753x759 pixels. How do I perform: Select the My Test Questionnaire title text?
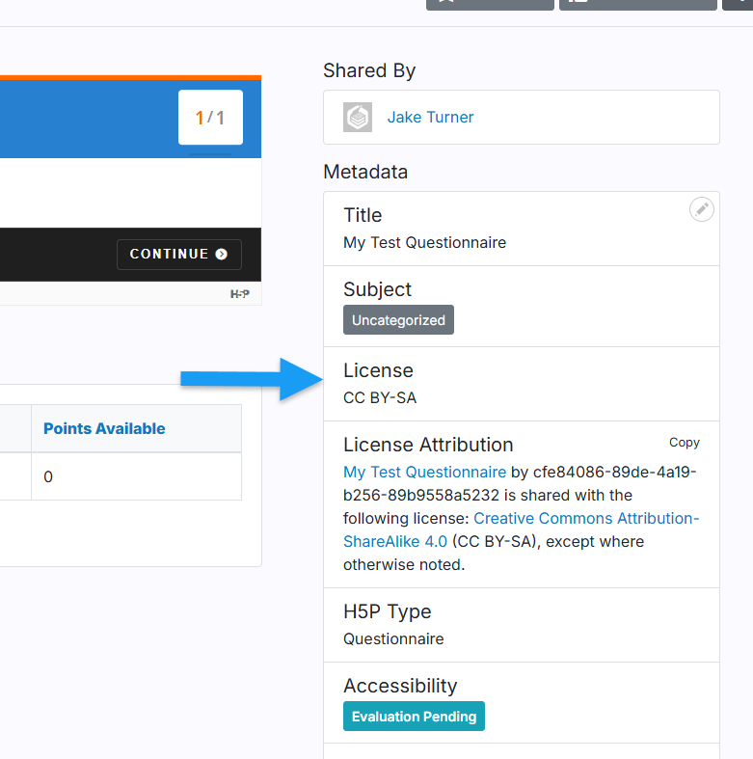(x=424, y=242)
